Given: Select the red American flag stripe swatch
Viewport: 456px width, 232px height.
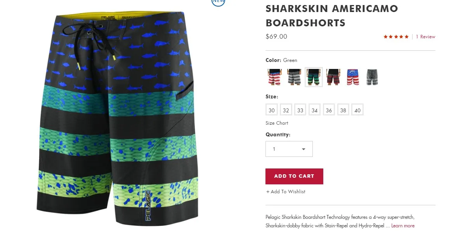Looking at the screenshot, I should point(274,77).
